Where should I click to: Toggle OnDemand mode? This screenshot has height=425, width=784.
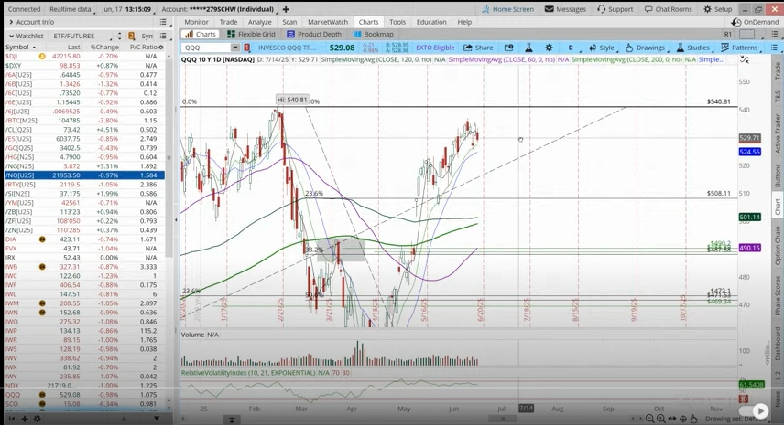coord(755,22)
